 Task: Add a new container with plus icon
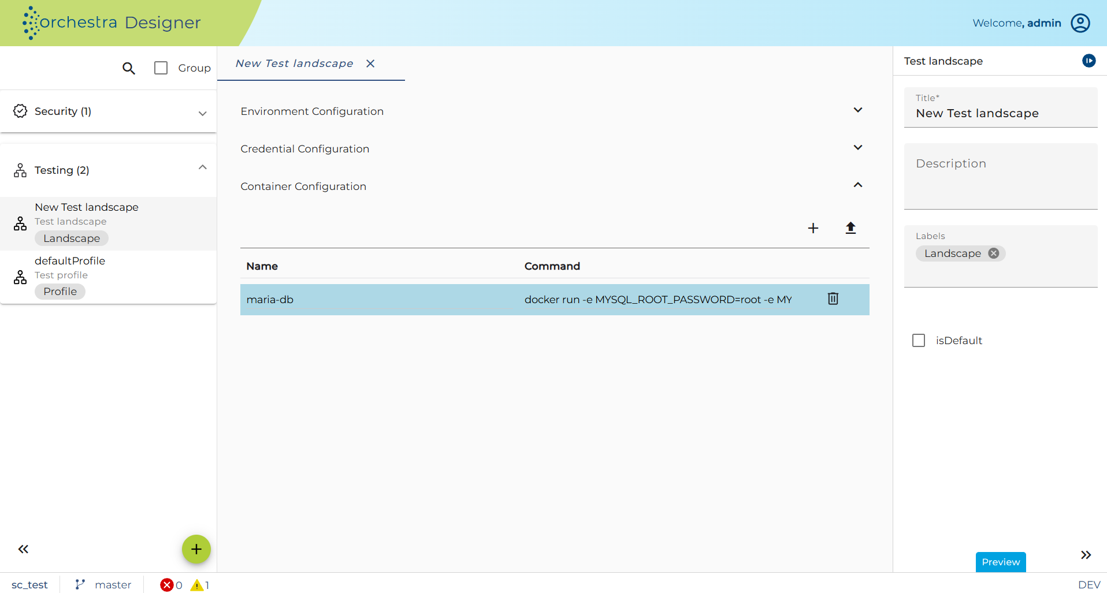pyautogui.click(x=813, y=228)
